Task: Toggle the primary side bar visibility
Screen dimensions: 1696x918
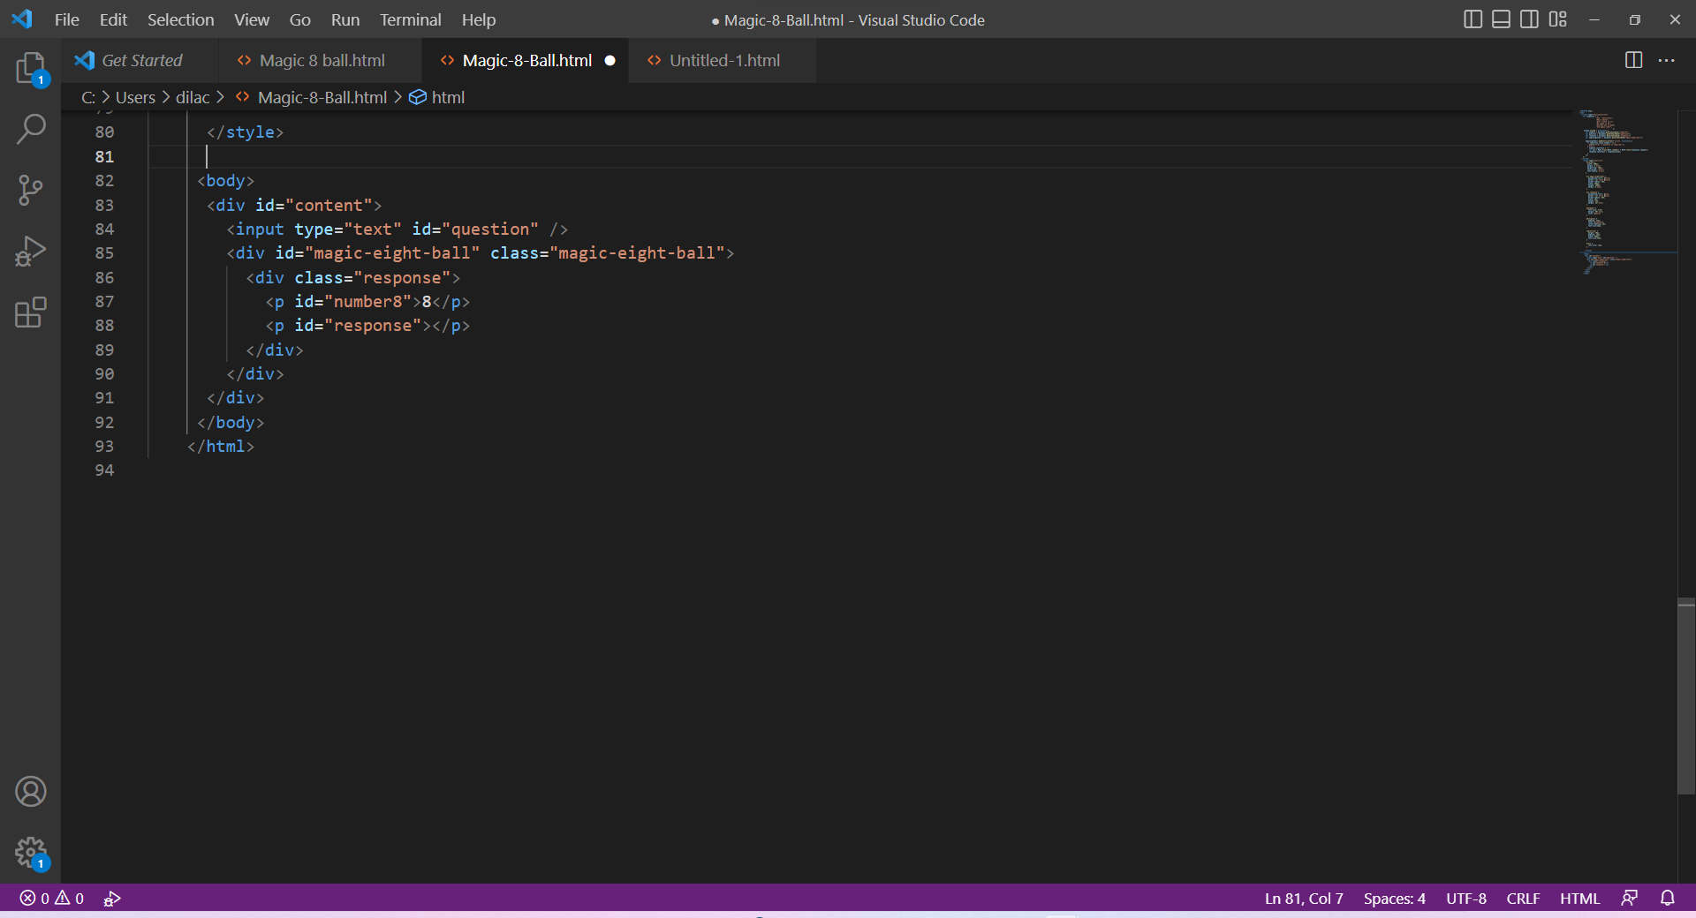Action: [x=1473, y=19]
